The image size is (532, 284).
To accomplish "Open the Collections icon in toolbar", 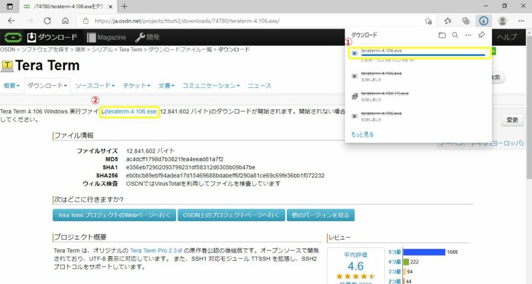I will point(466,21).
